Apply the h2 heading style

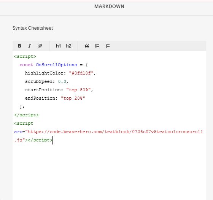click(x=68, y=46)
